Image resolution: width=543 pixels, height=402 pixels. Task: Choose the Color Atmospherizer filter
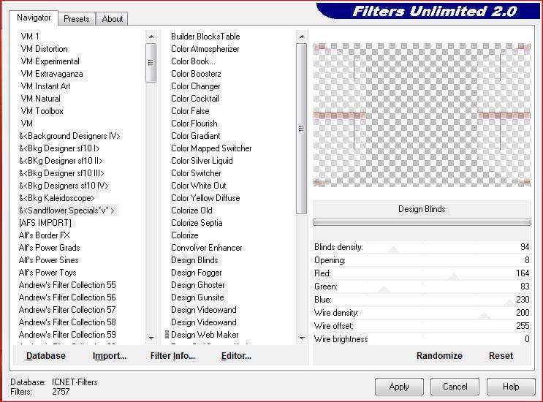pos(205,49)
